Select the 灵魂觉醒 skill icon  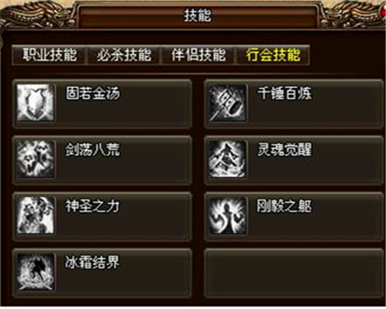(228, 159)
